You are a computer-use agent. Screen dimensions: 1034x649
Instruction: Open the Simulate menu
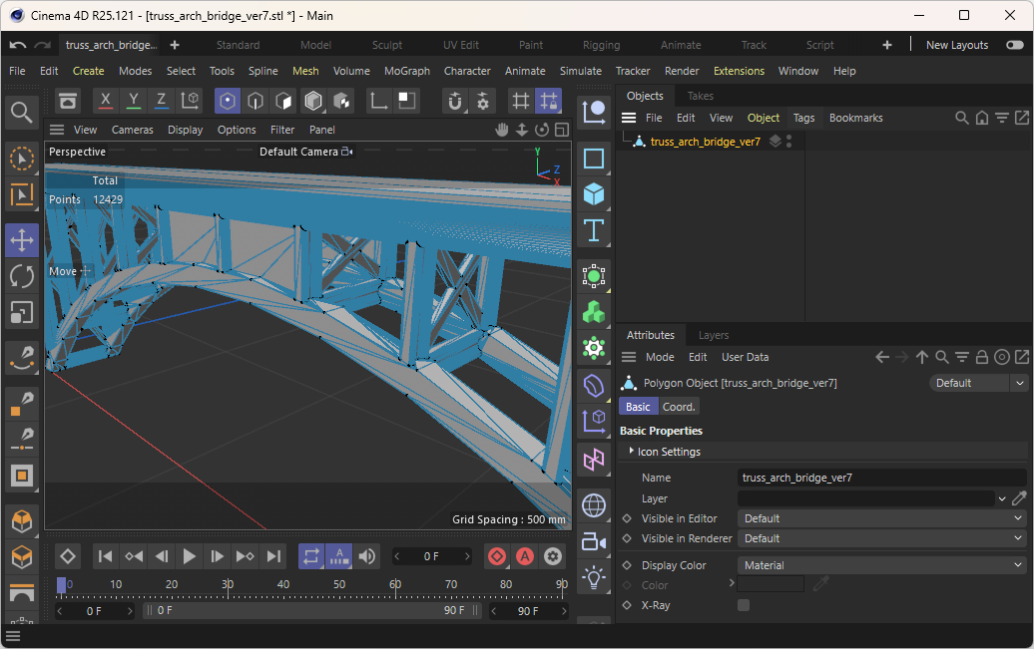pos(580,71)
